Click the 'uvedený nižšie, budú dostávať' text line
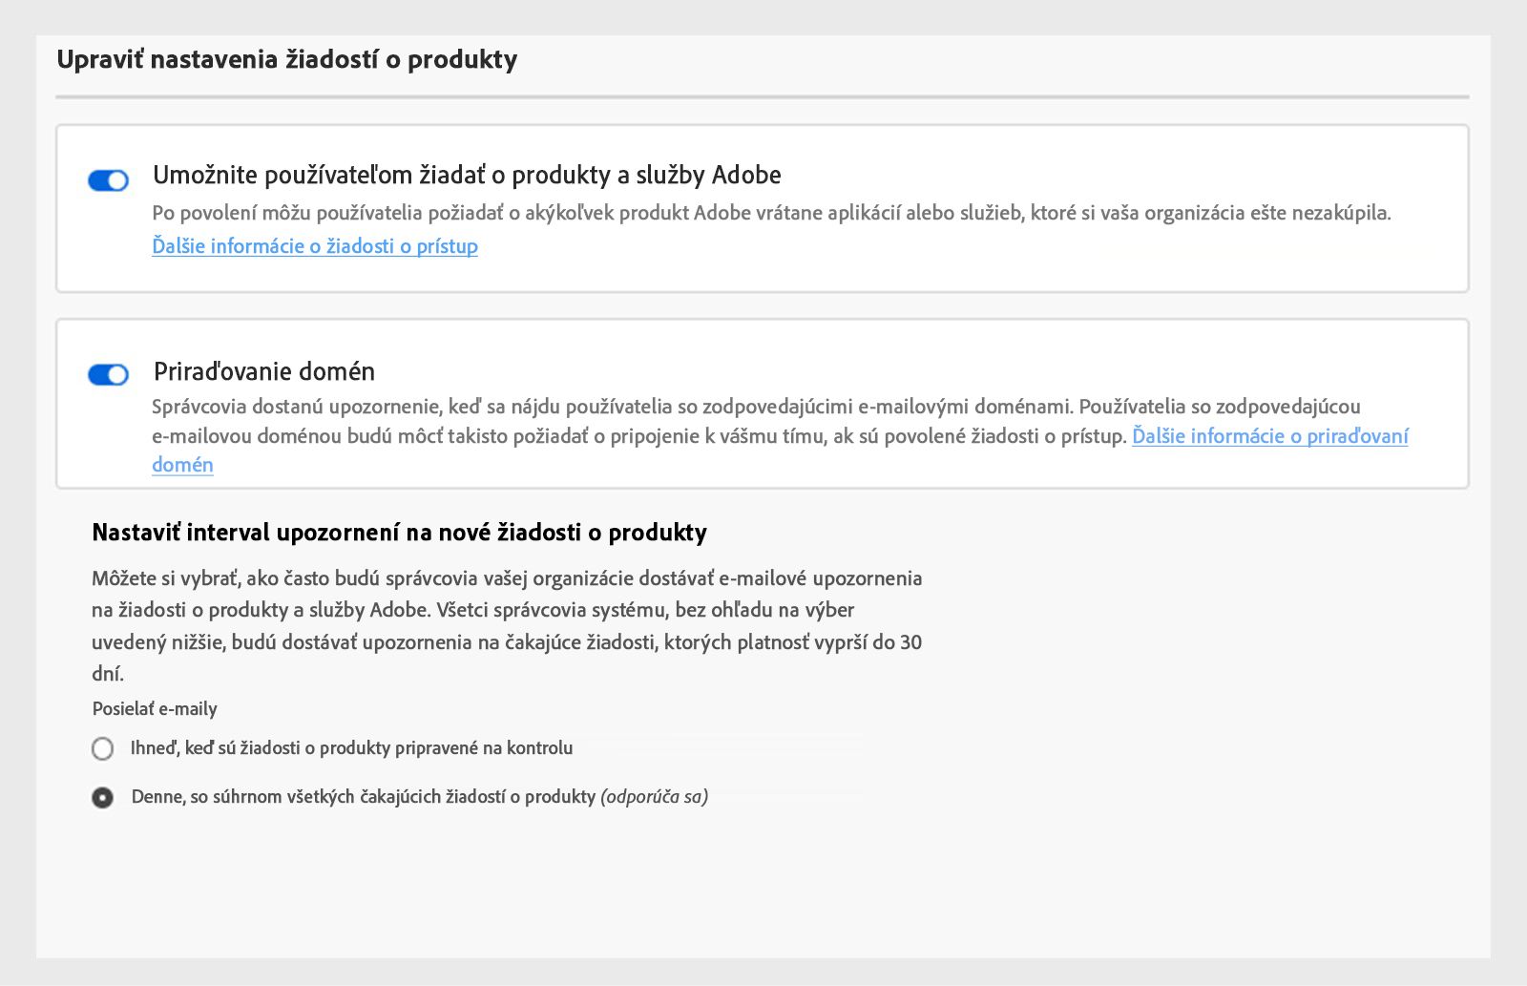The image size is (1527, 986). click(507, 642)
